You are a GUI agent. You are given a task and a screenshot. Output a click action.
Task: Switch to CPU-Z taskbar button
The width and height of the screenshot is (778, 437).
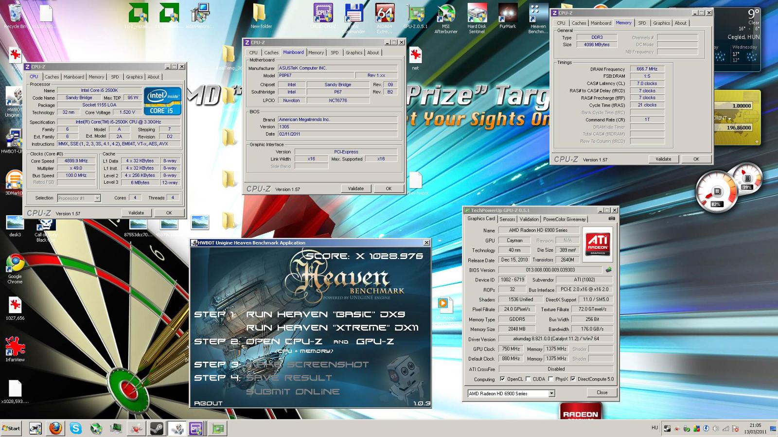click(196, 428)
